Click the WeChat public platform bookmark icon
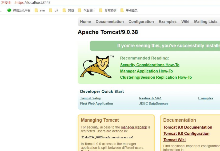Image resolution: width=220 pixels, height=151 pixels. (x=9, y=10)
